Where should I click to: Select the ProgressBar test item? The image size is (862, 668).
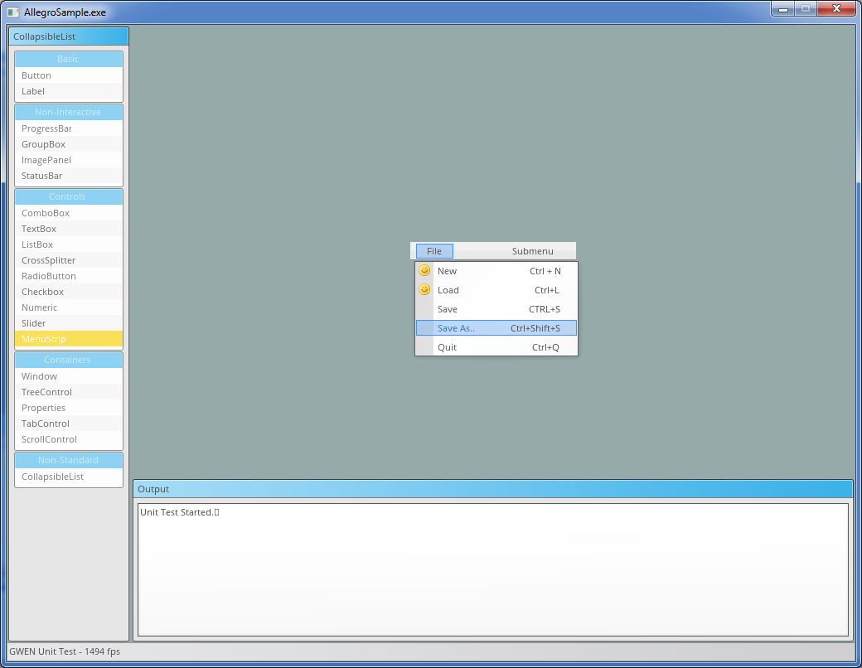pos(47,128)
